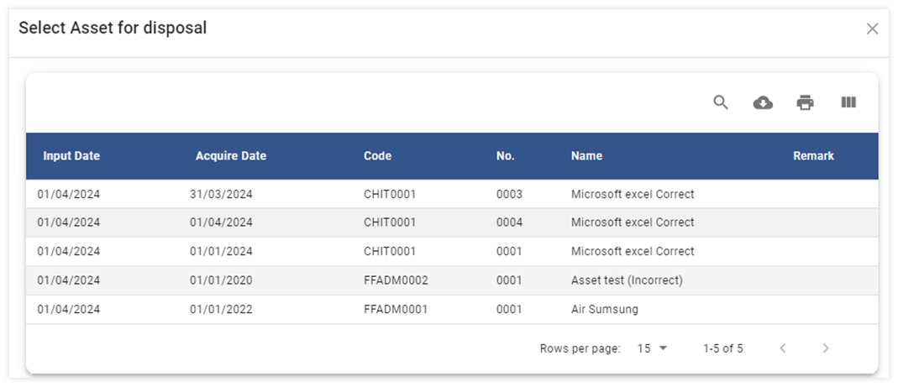Sort by Code column header
The image size is (898, 387).
tap(377, 156)
